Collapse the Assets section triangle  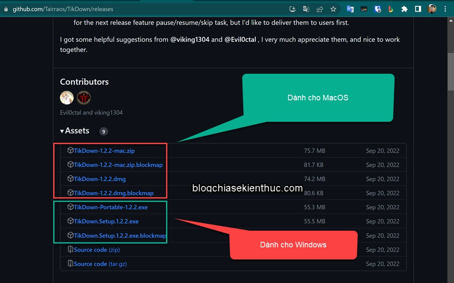[x=62, y=131]
